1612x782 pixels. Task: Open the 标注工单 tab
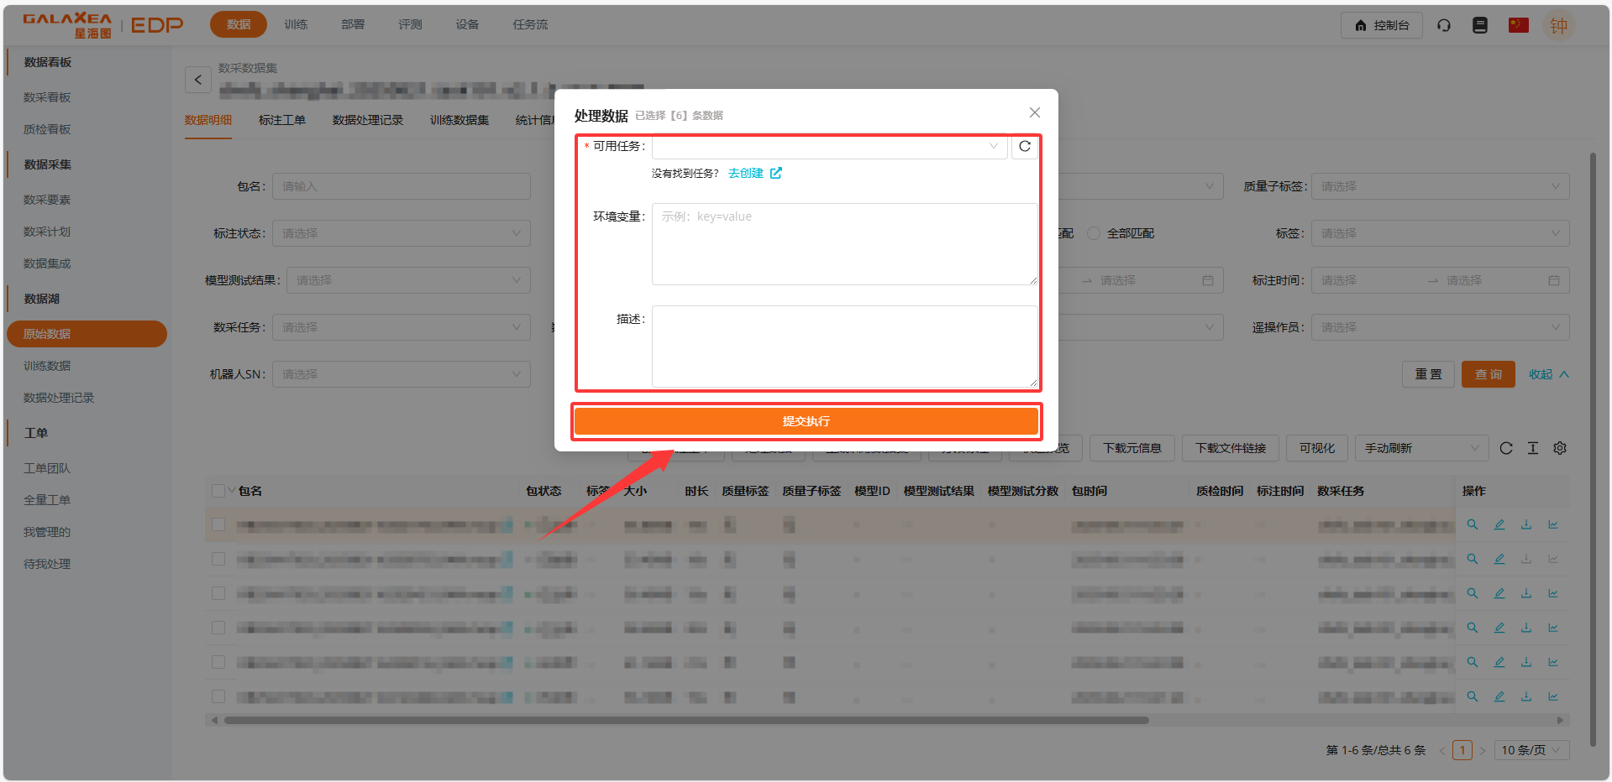[281, 120]
